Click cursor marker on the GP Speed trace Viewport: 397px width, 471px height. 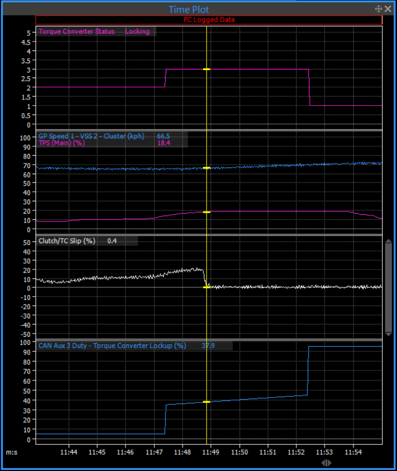tap(206, 168)
